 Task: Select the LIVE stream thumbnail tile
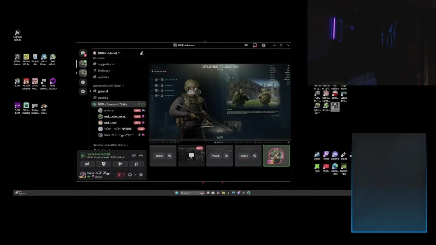pos(191,156)
